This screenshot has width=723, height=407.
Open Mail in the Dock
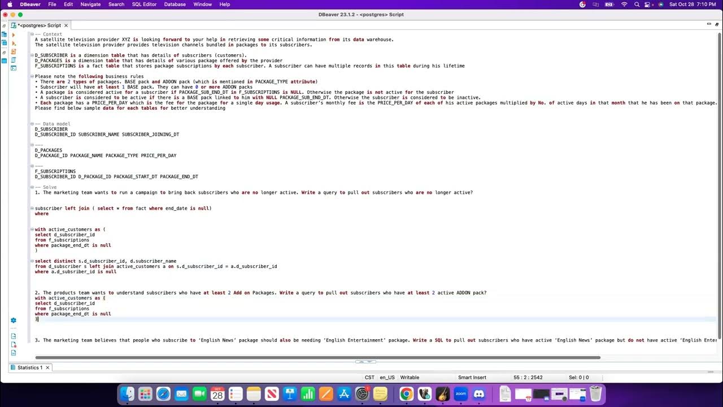click(181, 394)
